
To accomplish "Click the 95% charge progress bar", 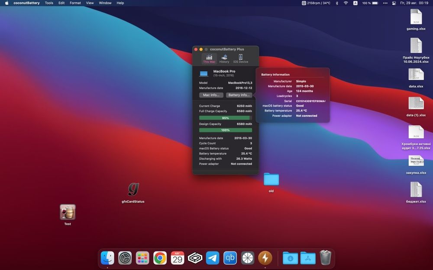I will tap(225, 118).
